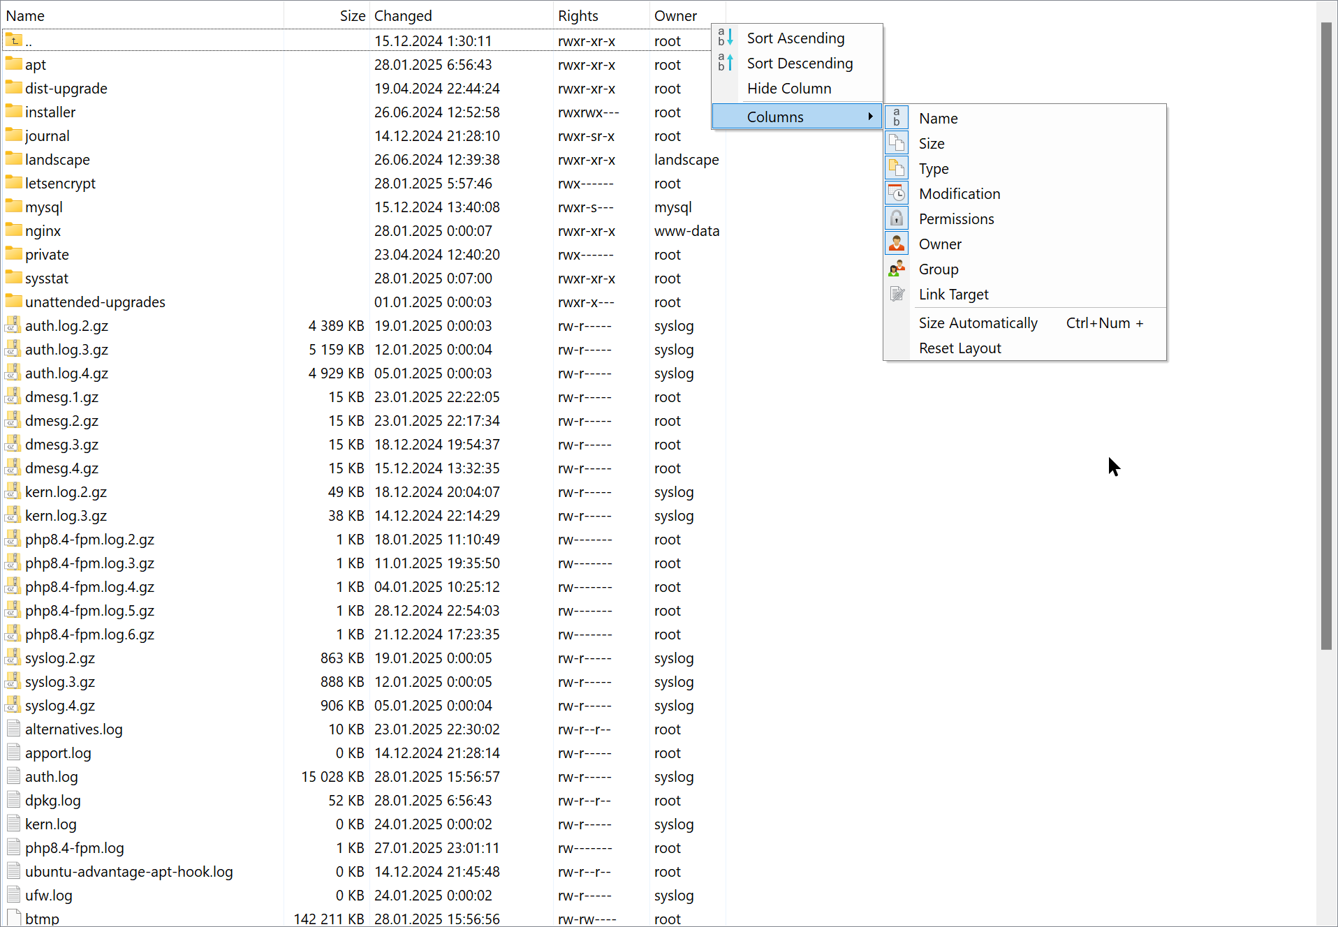Click the Rights column header
1338x927 pixels.
[x=578, y=15]
